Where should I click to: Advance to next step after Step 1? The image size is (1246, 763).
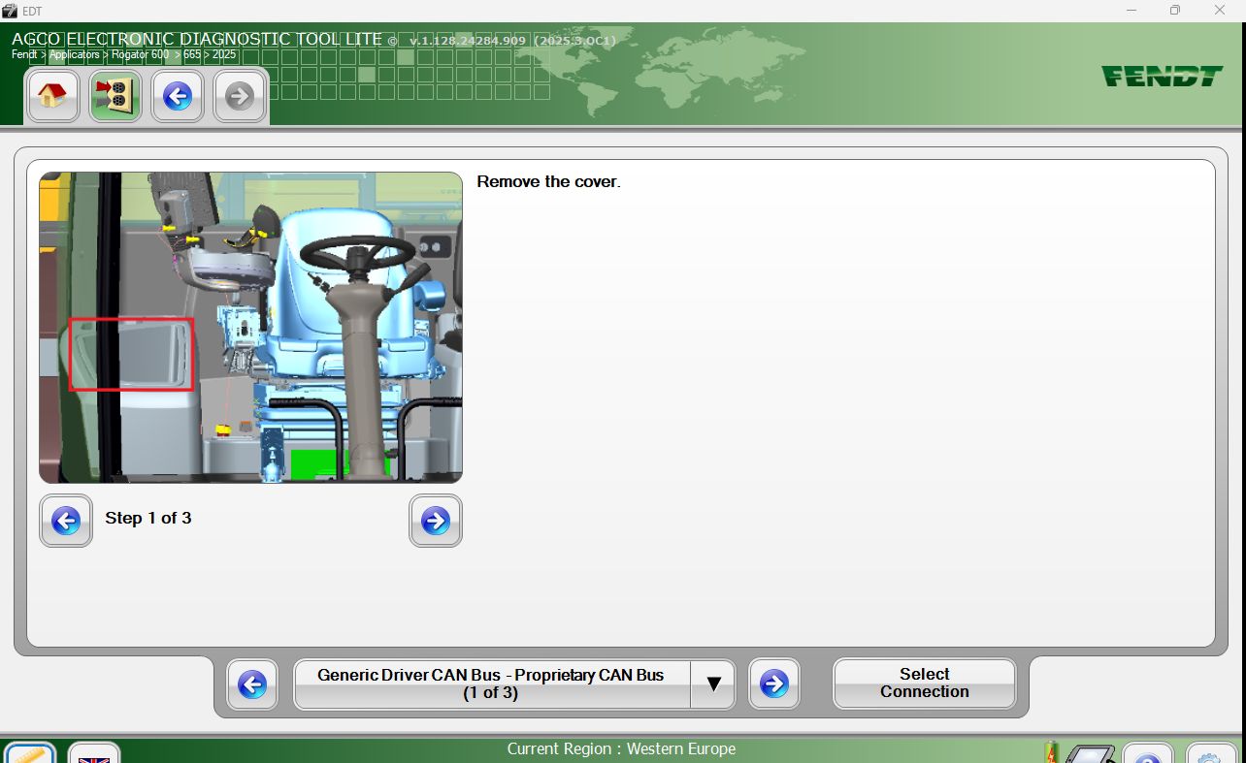point(436,521)
